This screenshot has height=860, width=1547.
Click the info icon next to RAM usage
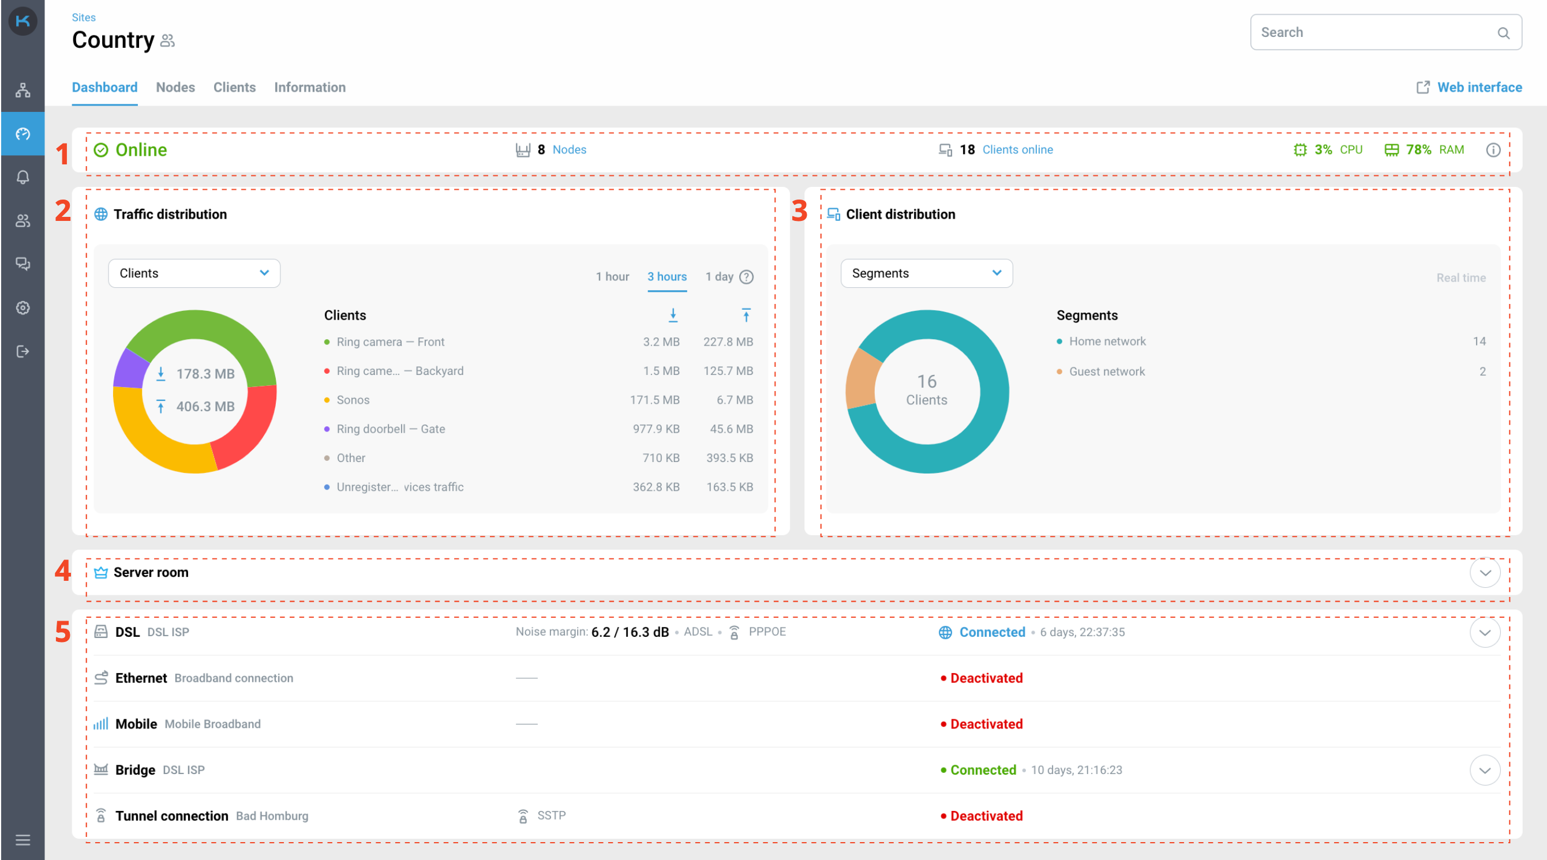pyautogui.click(x=1494, y=150)
